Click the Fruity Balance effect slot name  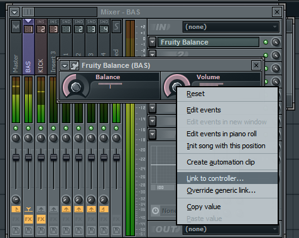209,42
